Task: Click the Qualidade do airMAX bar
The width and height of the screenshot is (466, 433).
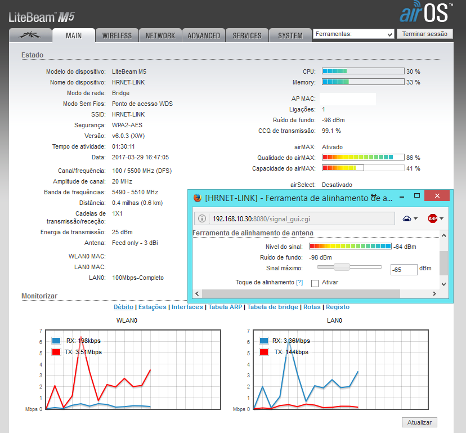Action: point(363,157)
